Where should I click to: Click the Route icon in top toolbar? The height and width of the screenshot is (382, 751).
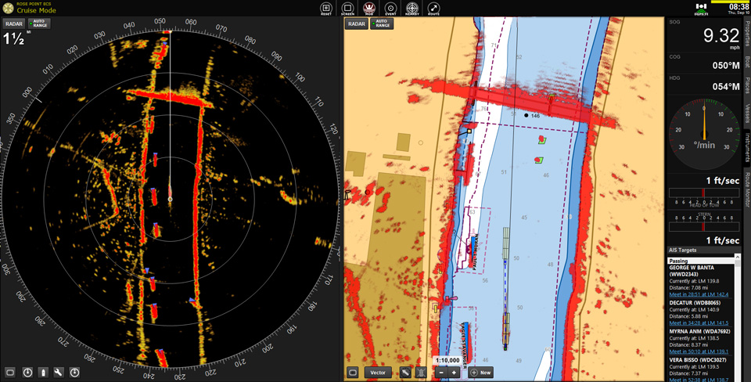click(x=433, y=8)
